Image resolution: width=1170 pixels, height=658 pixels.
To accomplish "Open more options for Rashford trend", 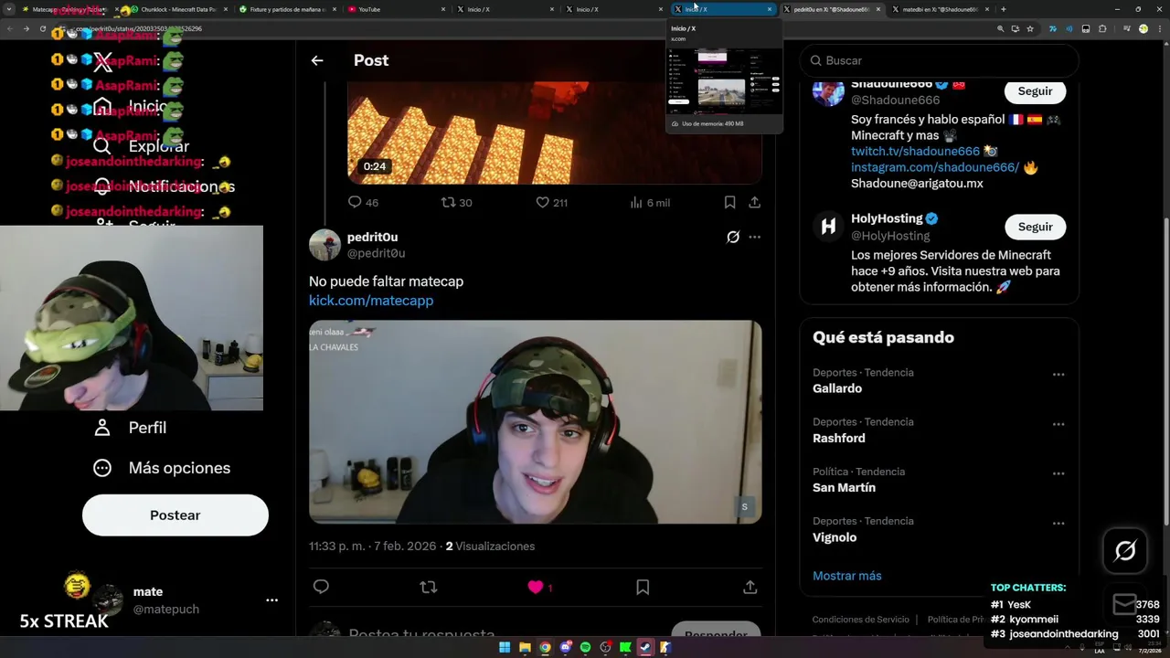I will pyautogui.click(x=1058, y=424).
